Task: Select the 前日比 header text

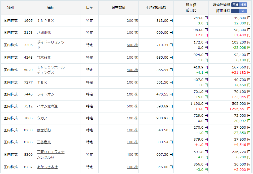Action: pyautogui.click(x=191, y=10)
